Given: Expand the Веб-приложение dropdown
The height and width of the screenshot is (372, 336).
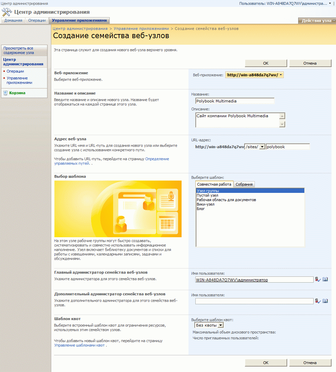Looking at the screenshot, I should [x=254, y=75].
